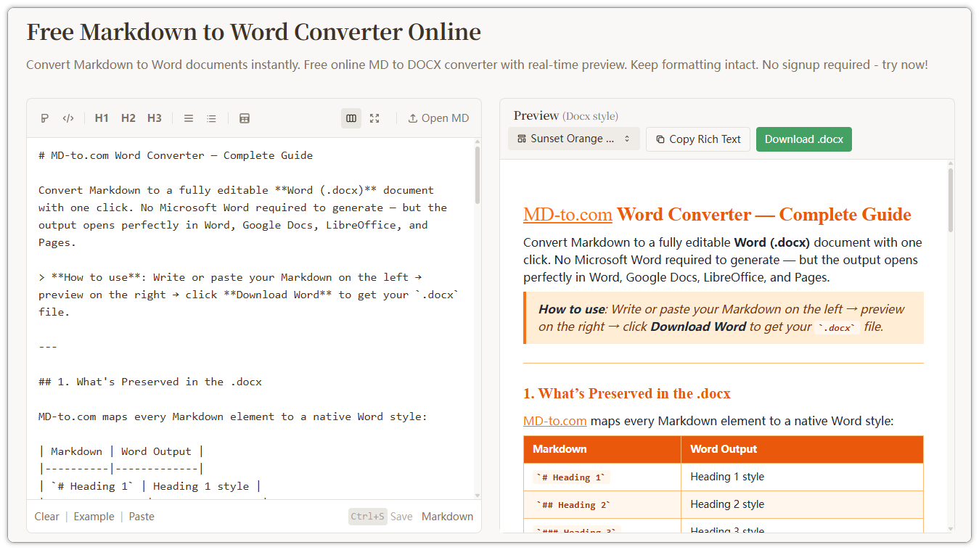Copy Rich Text to clipboard

697,139
